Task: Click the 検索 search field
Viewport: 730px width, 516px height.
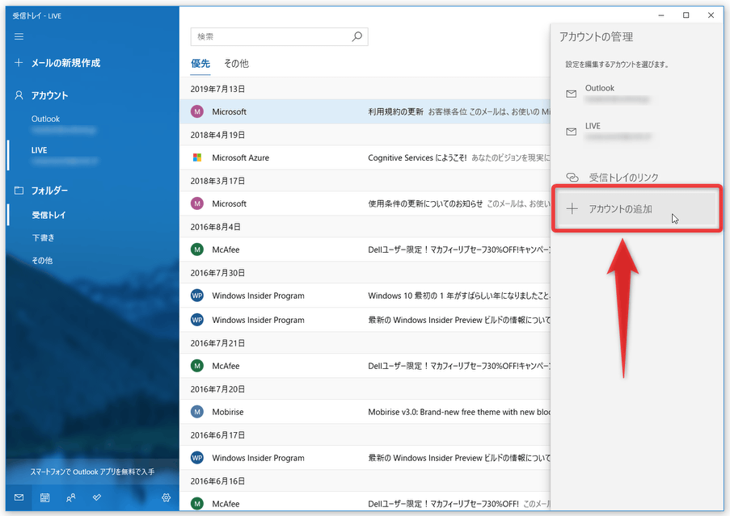Action: click(280, 36)
